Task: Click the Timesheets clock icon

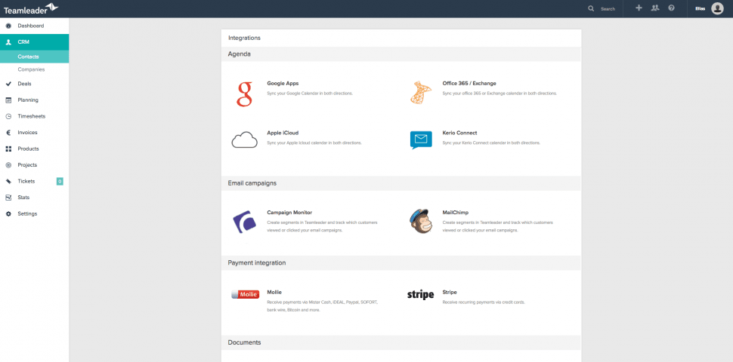Action: pos(8,116)
